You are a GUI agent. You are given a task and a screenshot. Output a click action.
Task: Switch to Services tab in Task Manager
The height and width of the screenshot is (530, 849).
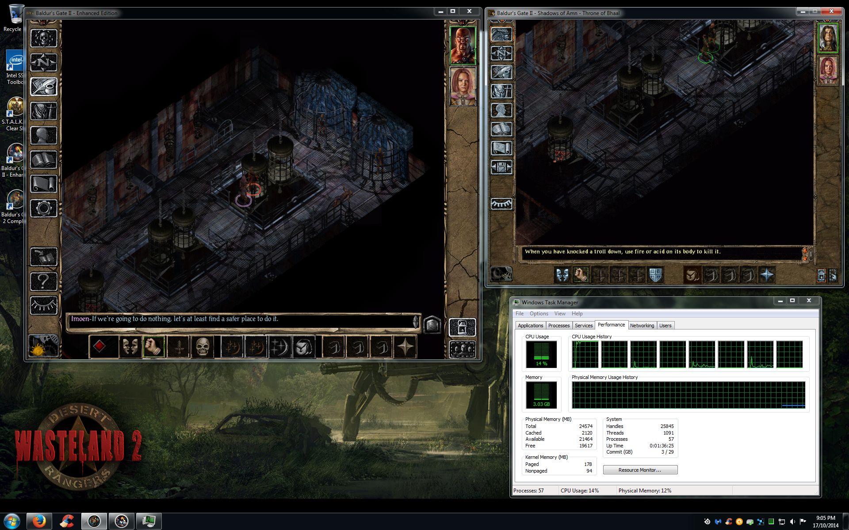[x=584, y=326]
